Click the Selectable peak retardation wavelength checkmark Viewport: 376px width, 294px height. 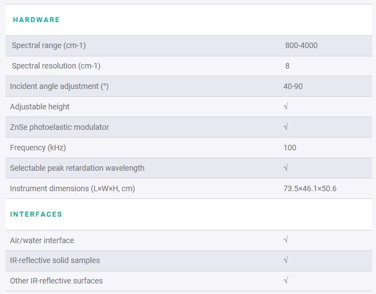(x=286, y=168)
